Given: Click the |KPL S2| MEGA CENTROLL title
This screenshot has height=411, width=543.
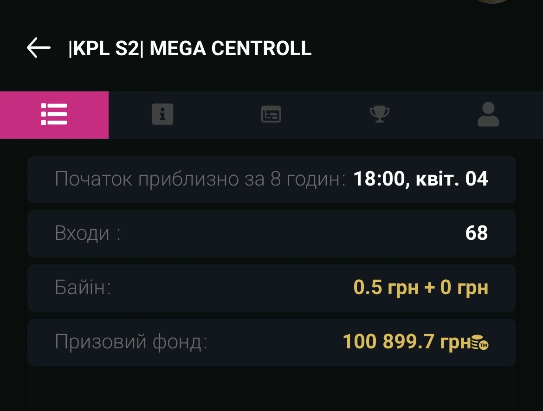Looking at the screenshot, I should 190,48.
